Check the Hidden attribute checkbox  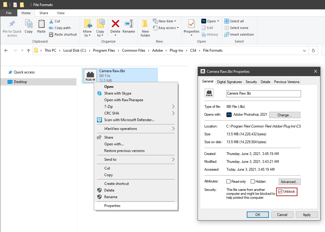253,181
